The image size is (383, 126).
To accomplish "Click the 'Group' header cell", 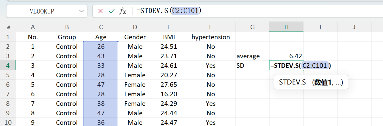I will point(67,37).
